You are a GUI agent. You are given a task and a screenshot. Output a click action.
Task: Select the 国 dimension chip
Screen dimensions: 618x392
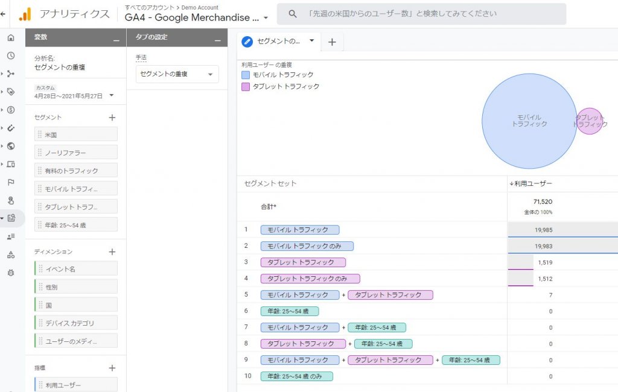click(76, 305)
